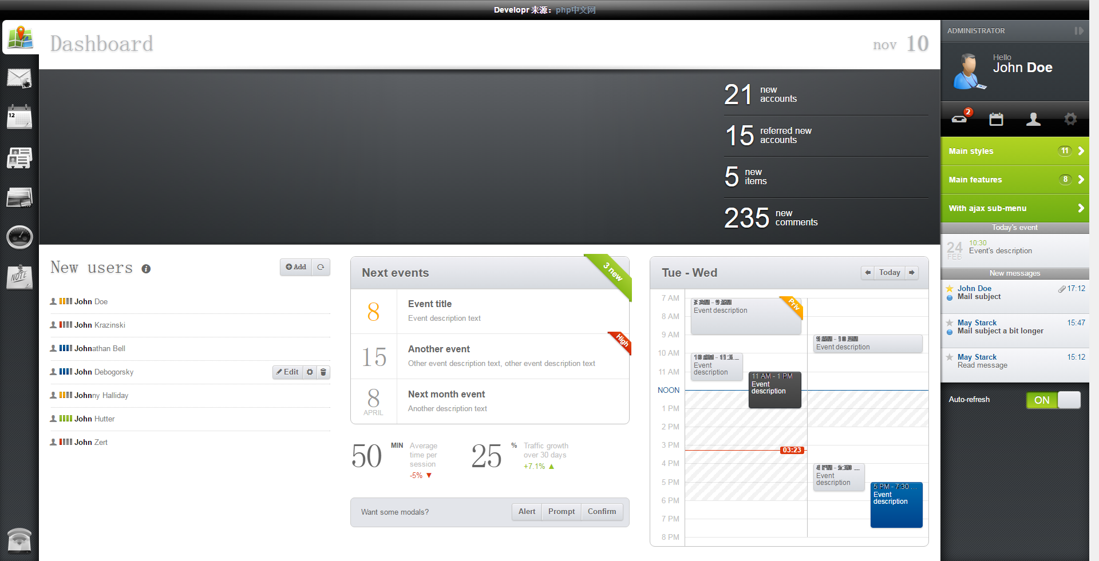Select user John Hutter

190,419
